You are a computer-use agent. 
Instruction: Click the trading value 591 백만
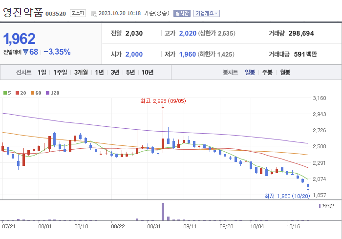coord(305,54)
